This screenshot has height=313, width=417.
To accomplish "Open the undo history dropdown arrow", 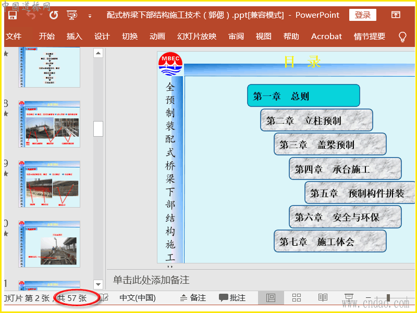I will [x=41, y=15].
